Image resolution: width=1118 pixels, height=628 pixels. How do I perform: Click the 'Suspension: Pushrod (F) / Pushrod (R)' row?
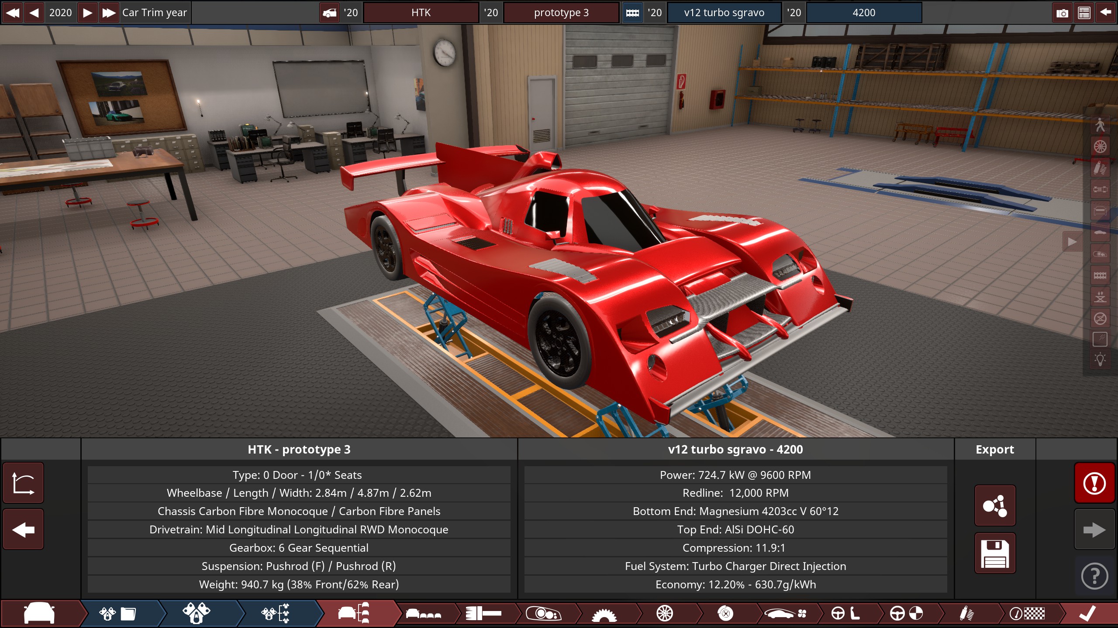coord(299,566)
